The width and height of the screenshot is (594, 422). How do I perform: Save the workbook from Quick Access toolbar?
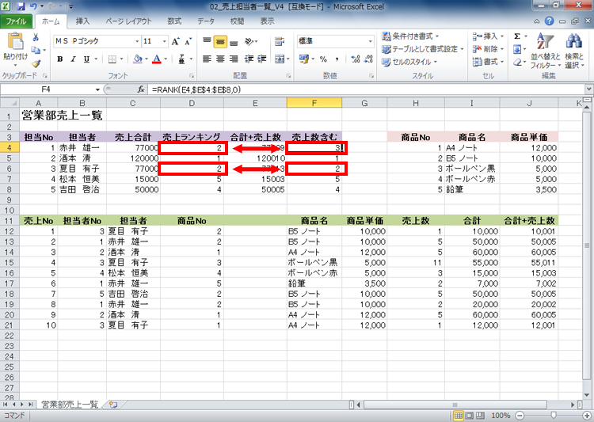pyautogui.click(x=21, y=6)
